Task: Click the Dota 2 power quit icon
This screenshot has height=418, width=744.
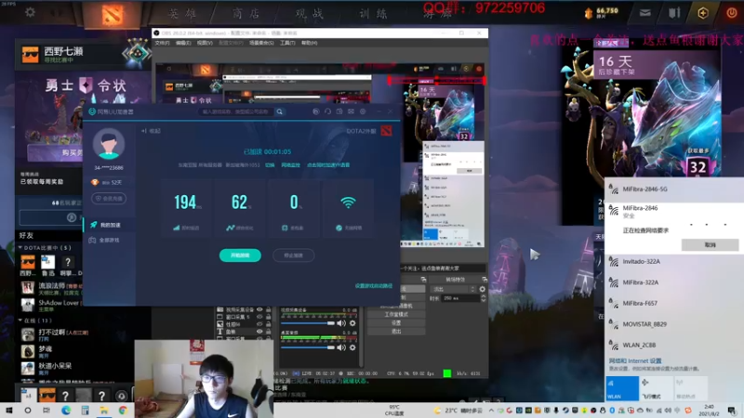Action: [731, 13]
